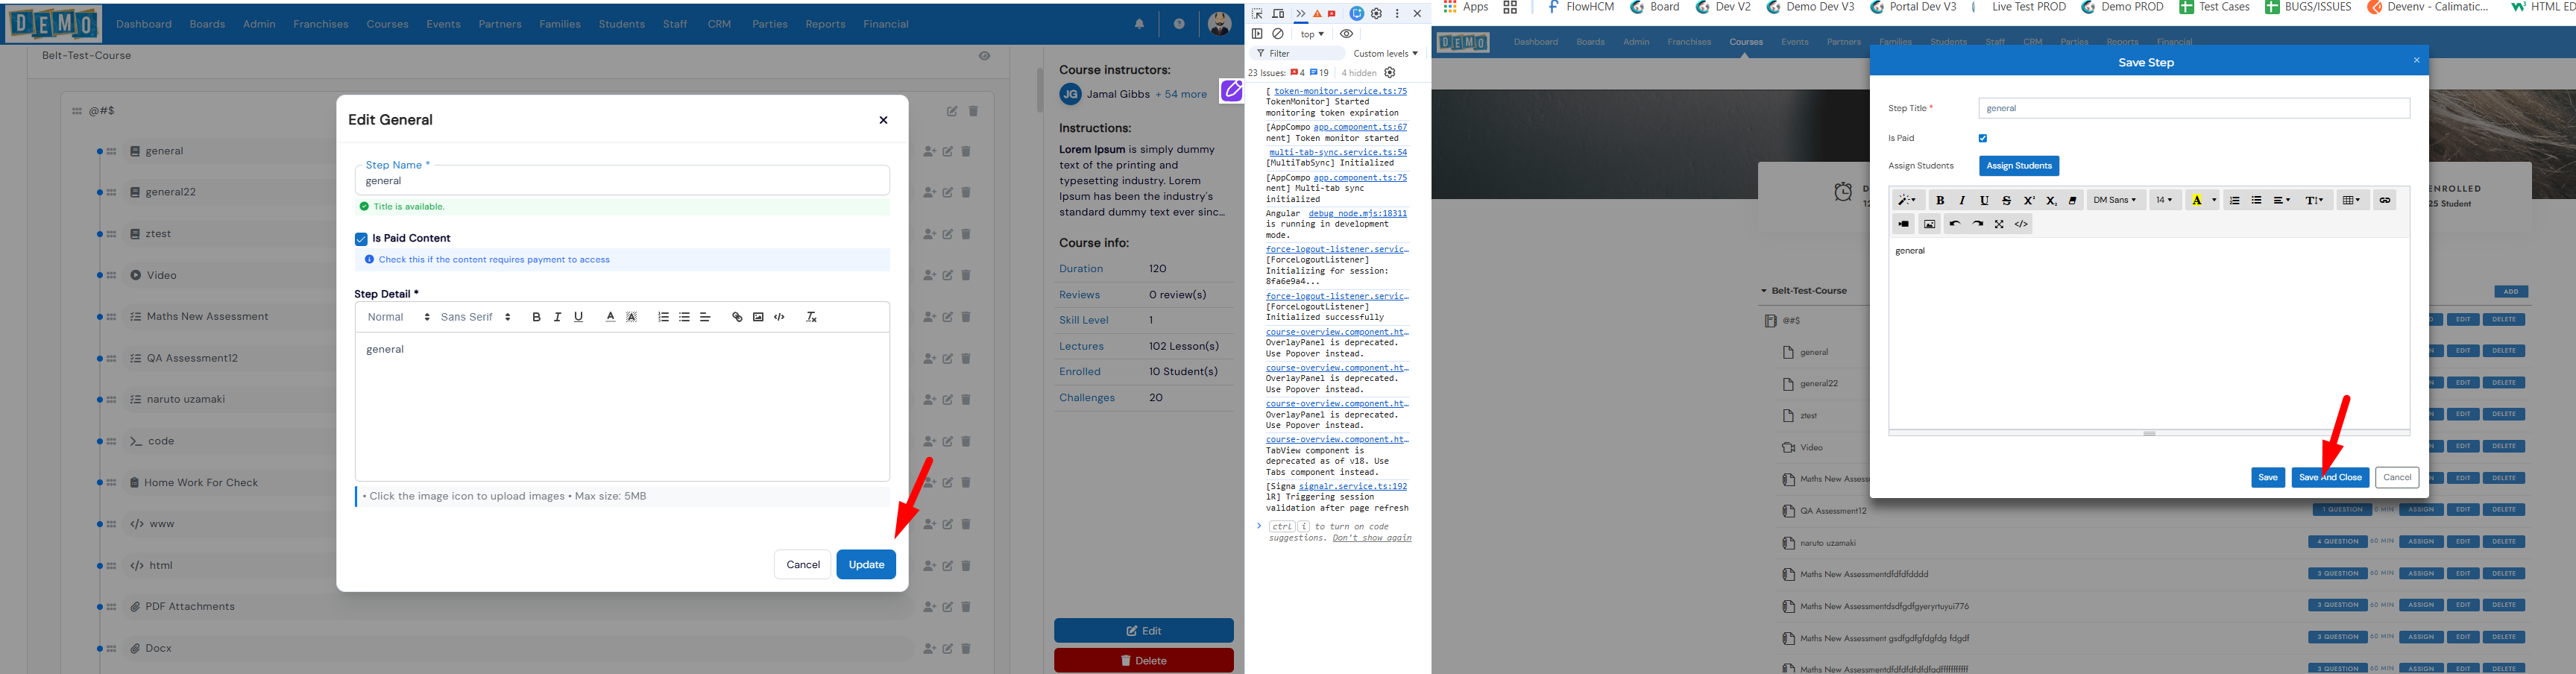Clear formatting in Edit General editor

(811, 317)
